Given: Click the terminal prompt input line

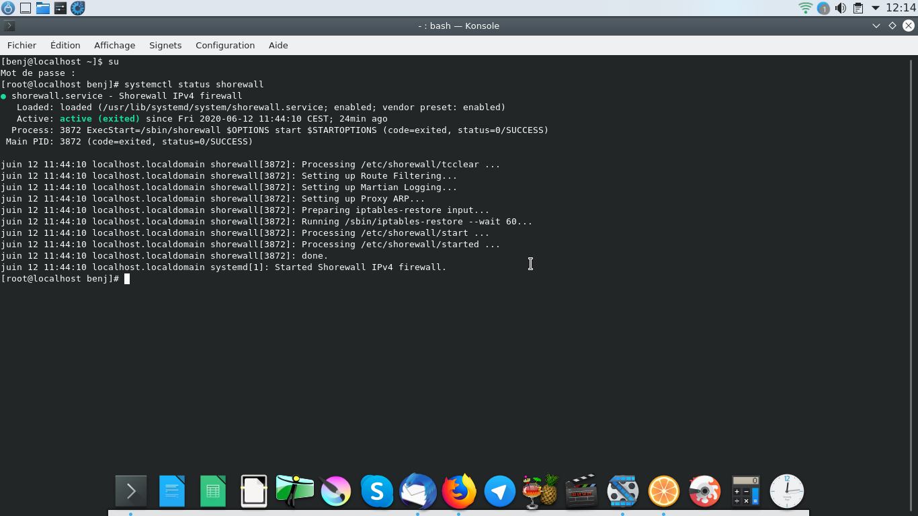Looking at the screenshot, I should [65, 279].
